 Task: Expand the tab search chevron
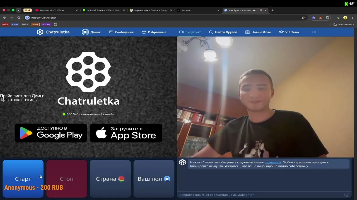click(x=19, y=10)
